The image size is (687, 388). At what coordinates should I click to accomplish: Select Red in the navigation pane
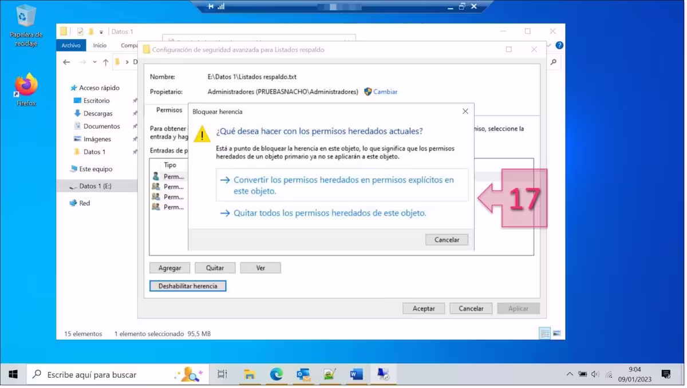(x=84, y=203)
